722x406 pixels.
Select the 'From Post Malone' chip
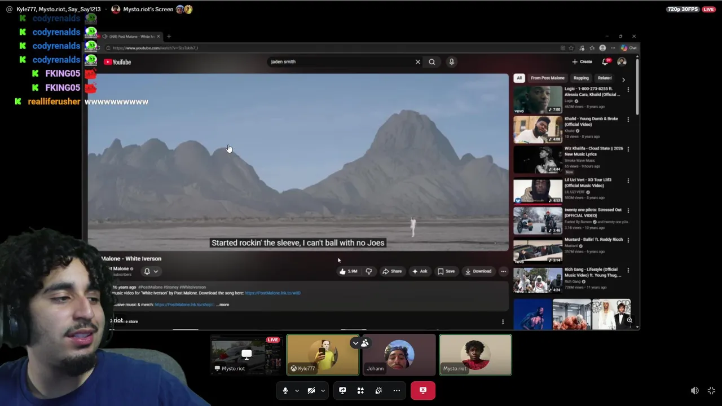tap(547, 78)
